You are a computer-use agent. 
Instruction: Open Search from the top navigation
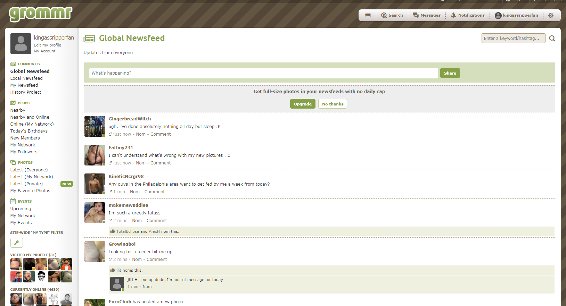[392, 15]
